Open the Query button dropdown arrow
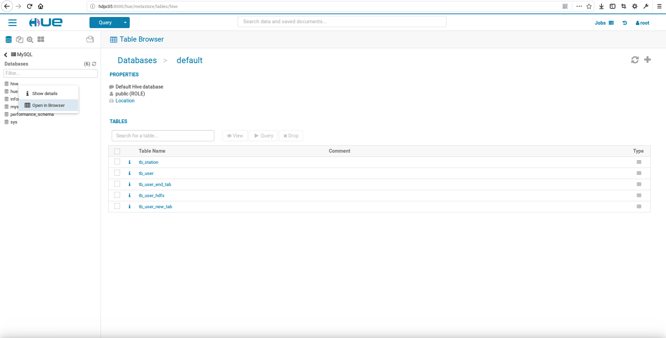 click(125, 23)
